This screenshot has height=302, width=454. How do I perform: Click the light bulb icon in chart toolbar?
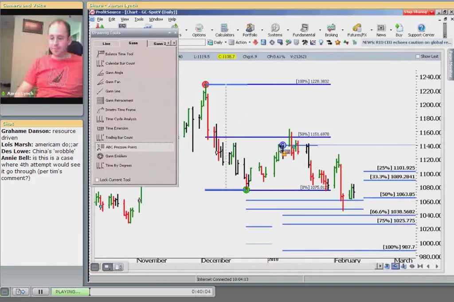pos(321,43)
